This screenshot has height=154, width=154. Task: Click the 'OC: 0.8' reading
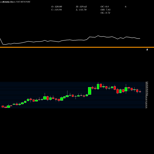coord(104,7)
